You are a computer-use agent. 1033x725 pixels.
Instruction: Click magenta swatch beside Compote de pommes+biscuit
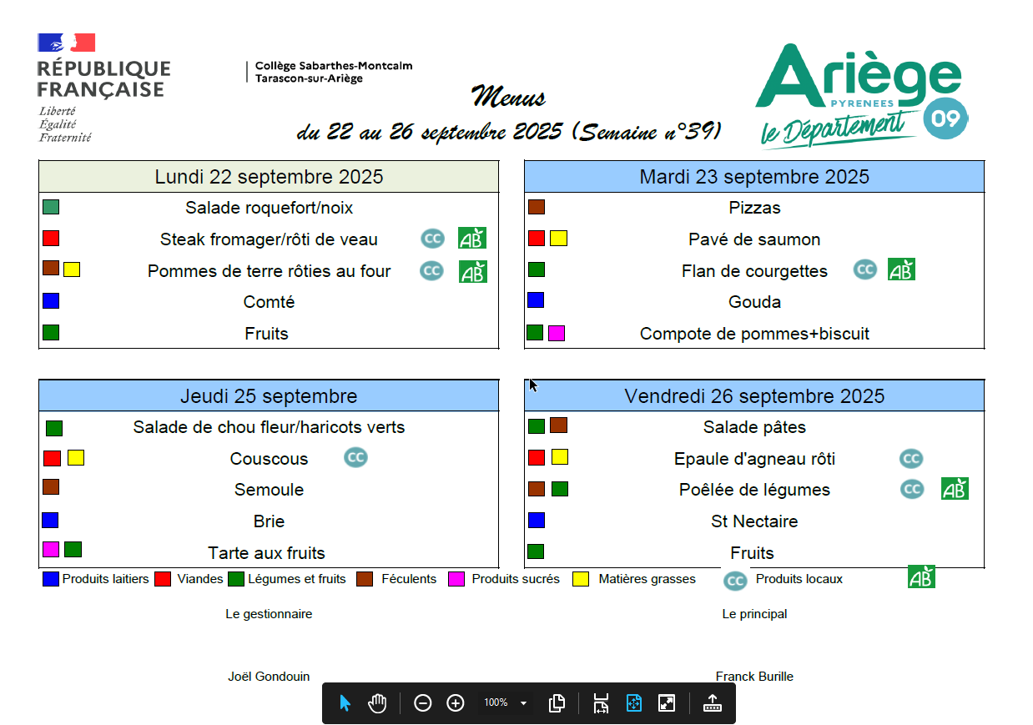tap(557, 334)
